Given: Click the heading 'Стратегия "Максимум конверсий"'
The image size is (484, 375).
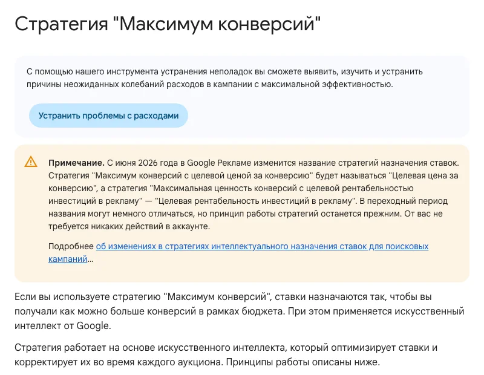Looking at the screenshot, I should (x=168, y=24).
